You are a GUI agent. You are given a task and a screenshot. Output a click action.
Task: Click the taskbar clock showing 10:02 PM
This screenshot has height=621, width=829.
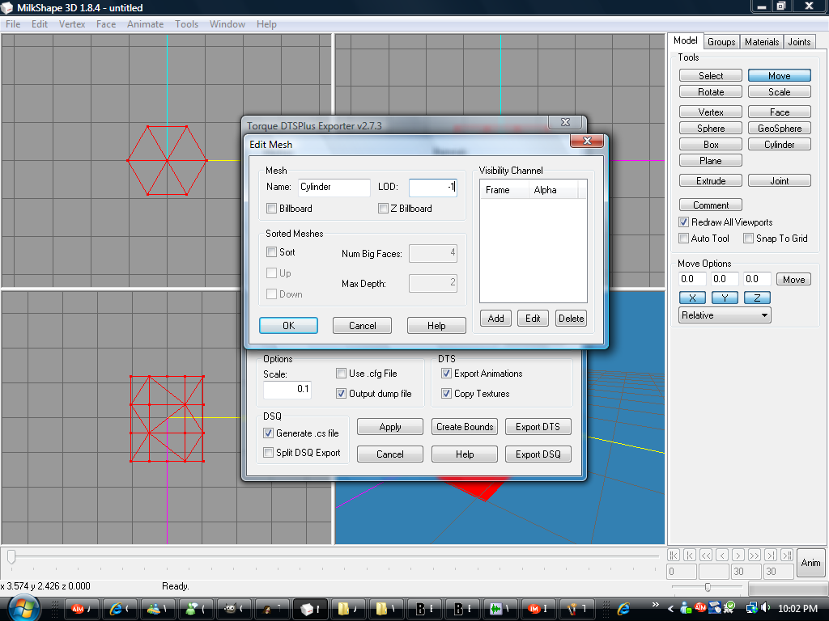click(x=797, y=609)
